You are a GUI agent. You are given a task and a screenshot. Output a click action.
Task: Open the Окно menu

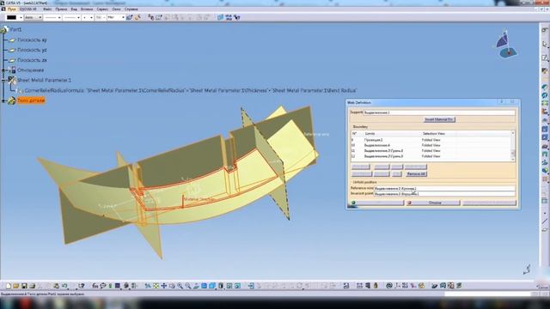pos(117,9)
